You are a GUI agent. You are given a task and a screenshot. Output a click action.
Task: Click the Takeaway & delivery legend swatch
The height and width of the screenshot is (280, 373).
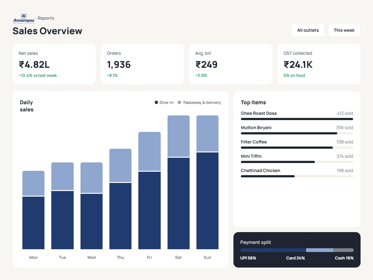coord(179,102)
